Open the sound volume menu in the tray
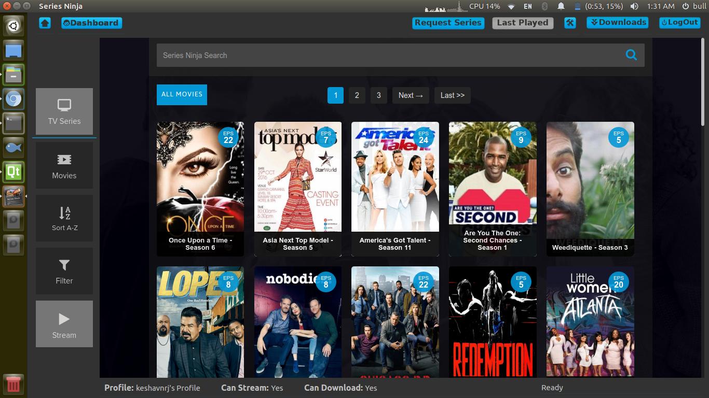 tap(634, 6)
